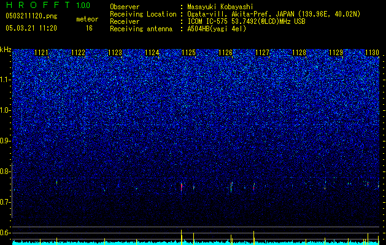386x245 pixels.
Task: Click the 'Receiving antenna' label
Action: [141, 29]
